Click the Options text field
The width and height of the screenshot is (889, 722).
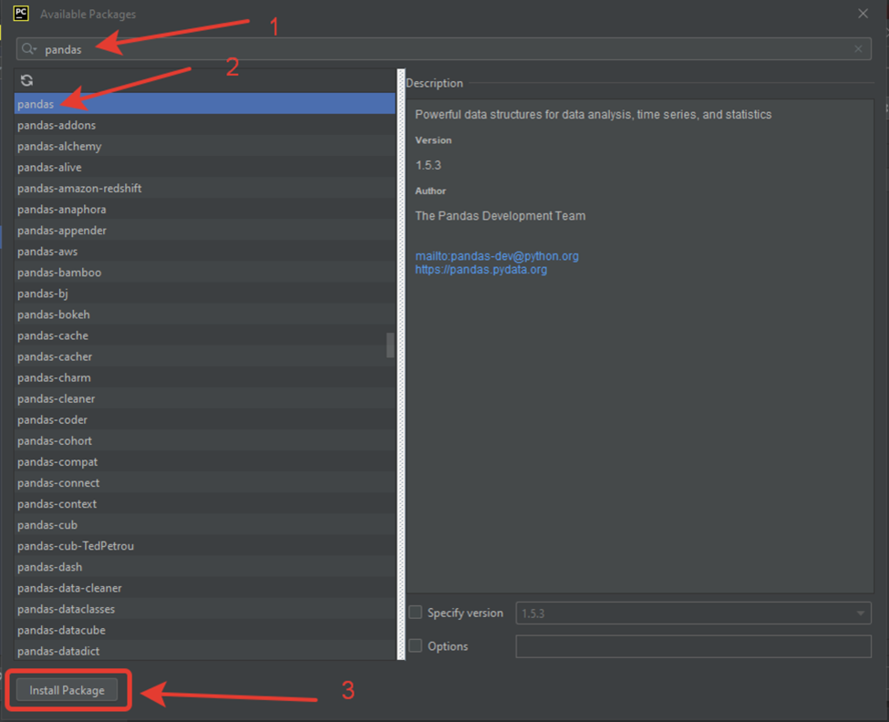coord(693,646)
